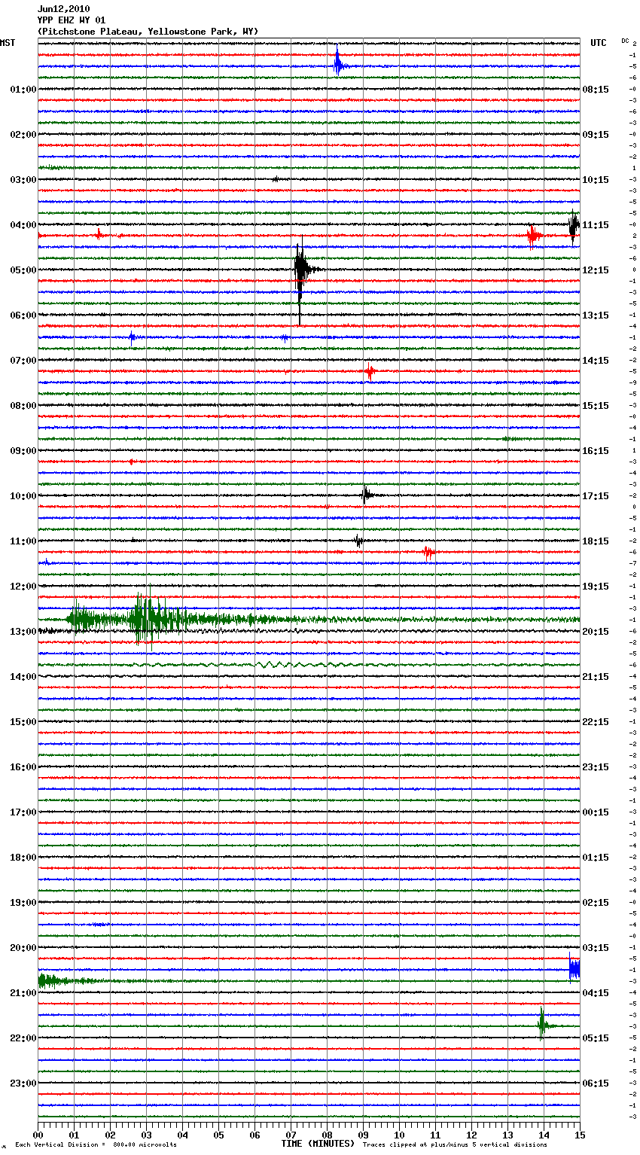Click the UTC timezone header
Screen dimensions: 640x1155
pyautogui.click(x=598, y=43)
